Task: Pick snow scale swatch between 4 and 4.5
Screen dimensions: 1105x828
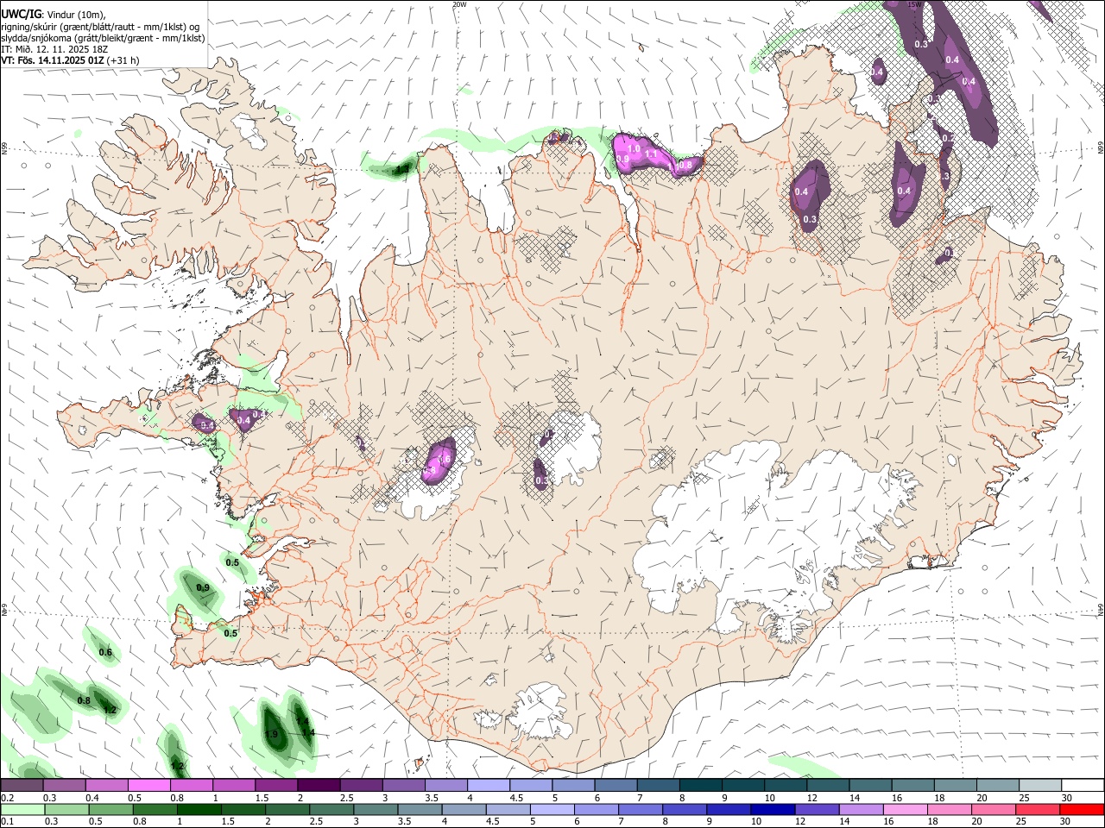Action: (x=488, y=786)
